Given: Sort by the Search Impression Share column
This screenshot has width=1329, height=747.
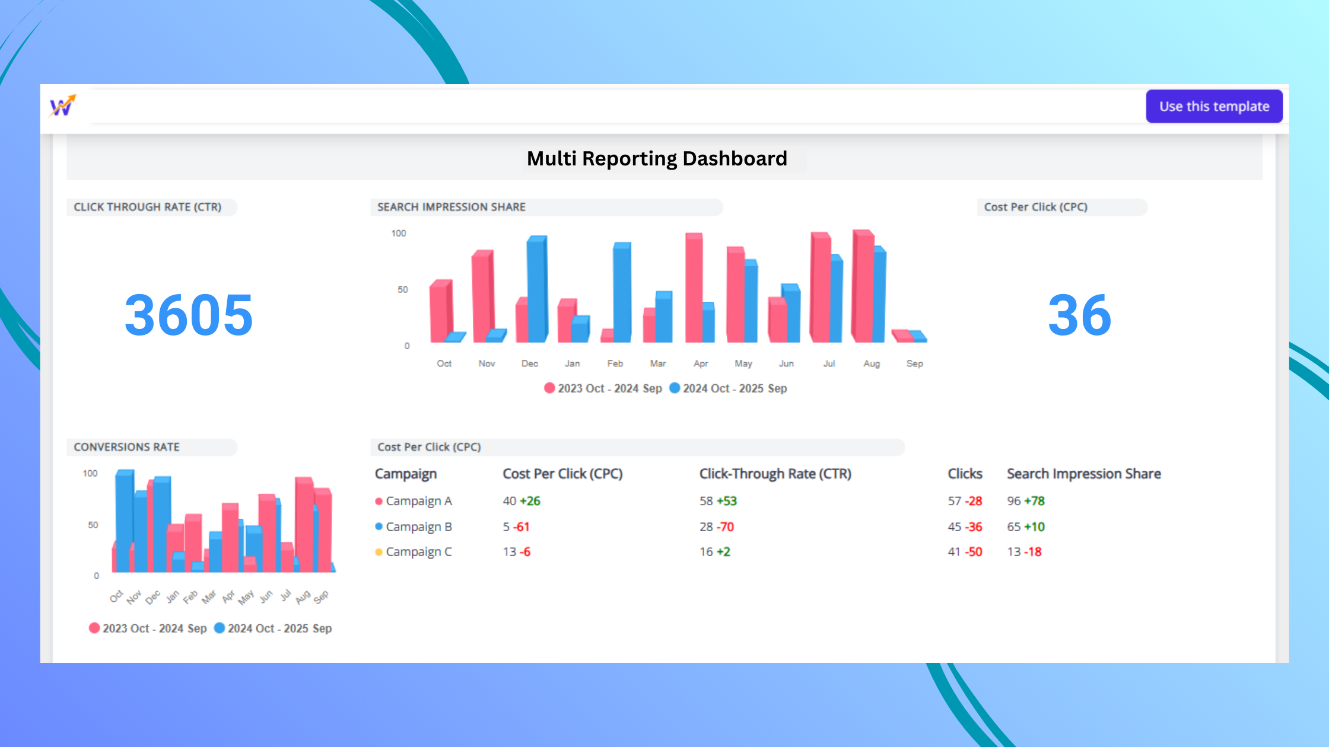Looking at the screenshot, I should [1083, 473].
